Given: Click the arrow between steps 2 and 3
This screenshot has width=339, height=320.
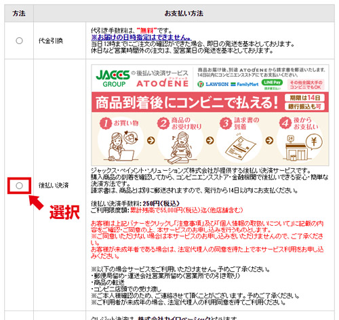Looking at the screenshot, I should click(210, 140).
